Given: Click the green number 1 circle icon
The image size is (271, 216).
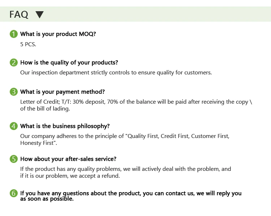Looking at the screenshot, I should pyautogui.click(x=13, y=34).
